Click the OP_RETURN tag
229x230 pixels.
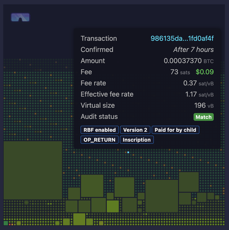[99, 140]
